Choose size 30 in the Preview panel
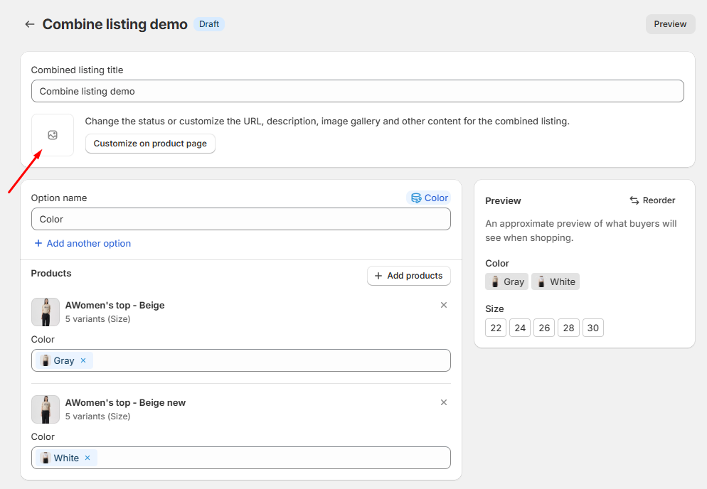The image size is (707, 489). (x=592, y=328)
